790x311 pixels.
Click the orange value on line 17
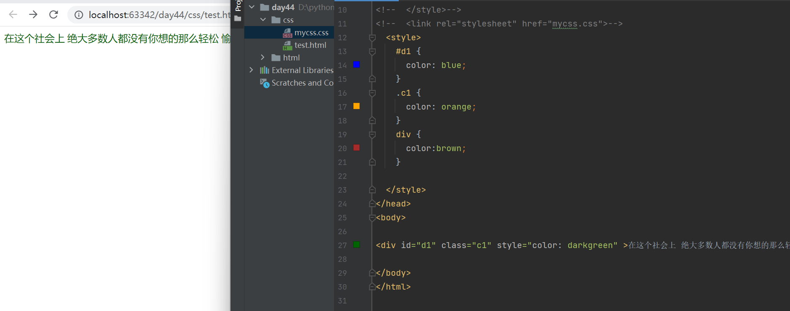click(x=456, y=107)
